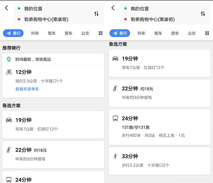Click the cyclist icon beside 12分钟
Image resolution: width=213 pixels, height=183 pixels.
coord(9,72)
